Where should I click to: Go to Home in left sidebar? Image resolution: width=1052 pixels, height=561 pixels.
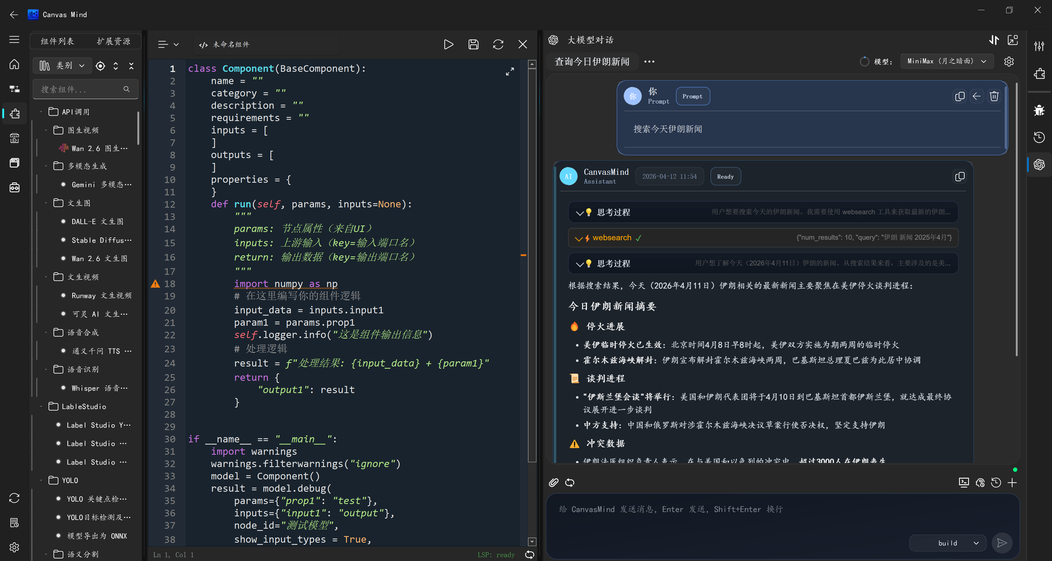pos(14,64)
